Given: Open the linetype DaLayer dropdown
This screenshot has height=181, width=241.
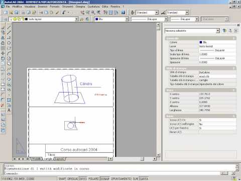Looking at the screenshot, I should click(166, 19).
